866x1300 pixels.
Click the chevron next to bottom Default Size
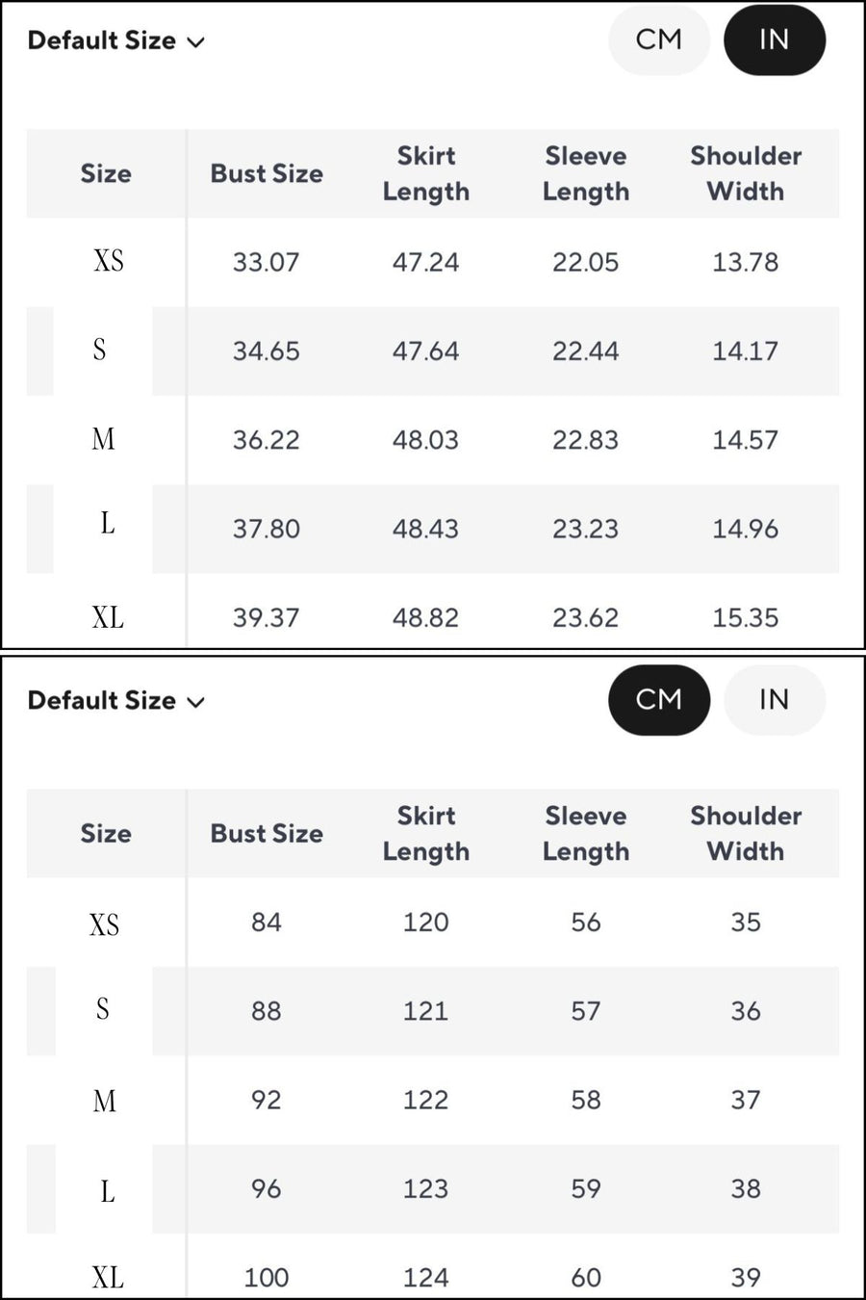tap(195, 702)
